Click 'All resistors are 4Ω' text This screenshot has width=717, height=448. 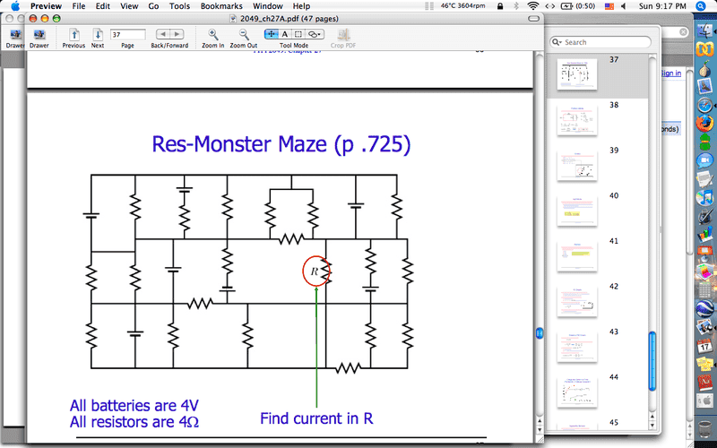pyautogui.click(x=134, y=421)
